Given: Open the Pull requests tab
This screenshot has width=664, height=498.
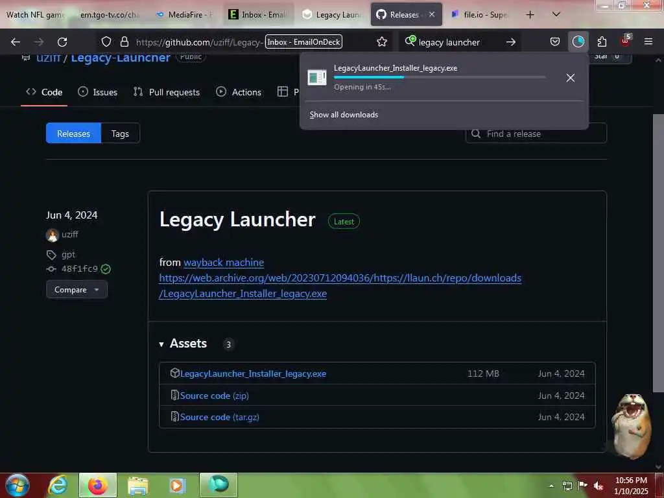Looking at the screenshot, I should (x=167, y=92).
